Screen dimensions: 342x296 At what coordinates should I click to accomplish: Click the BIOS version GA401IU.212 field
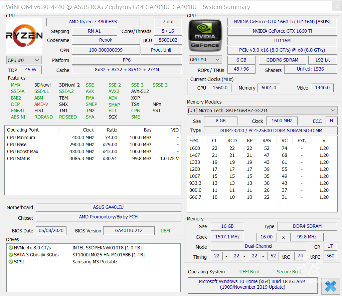[129, 230]
